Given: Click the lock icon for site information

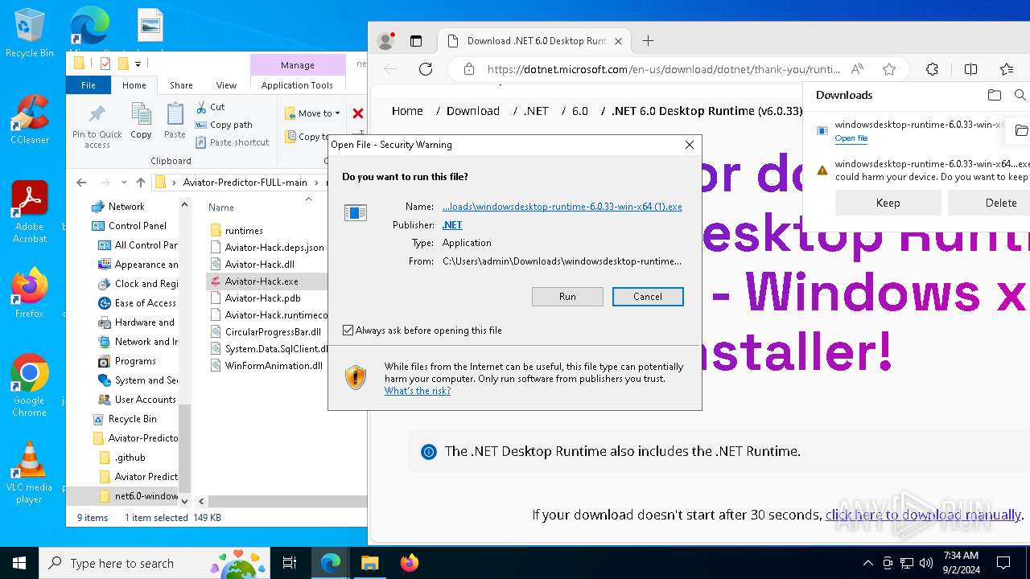Looking at the screenshot, I should pos(469,69).
